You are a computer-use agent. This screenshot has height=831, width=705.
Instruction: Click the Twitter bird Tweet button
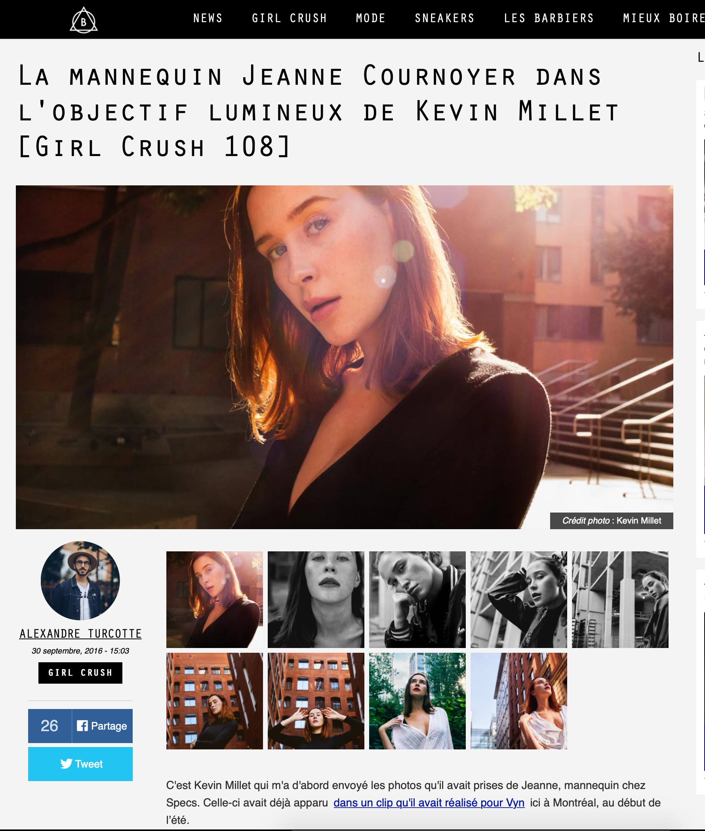point(80,763)
